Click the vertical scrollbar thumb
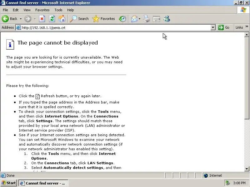Screen dimensions: 250x187 pyautogui.click(x=247, y=78)
